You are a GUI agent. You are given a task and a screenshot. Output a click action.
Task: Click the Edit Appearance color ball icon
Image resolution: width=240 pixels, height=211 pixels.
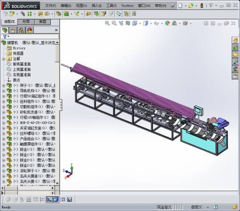(168, 23)
